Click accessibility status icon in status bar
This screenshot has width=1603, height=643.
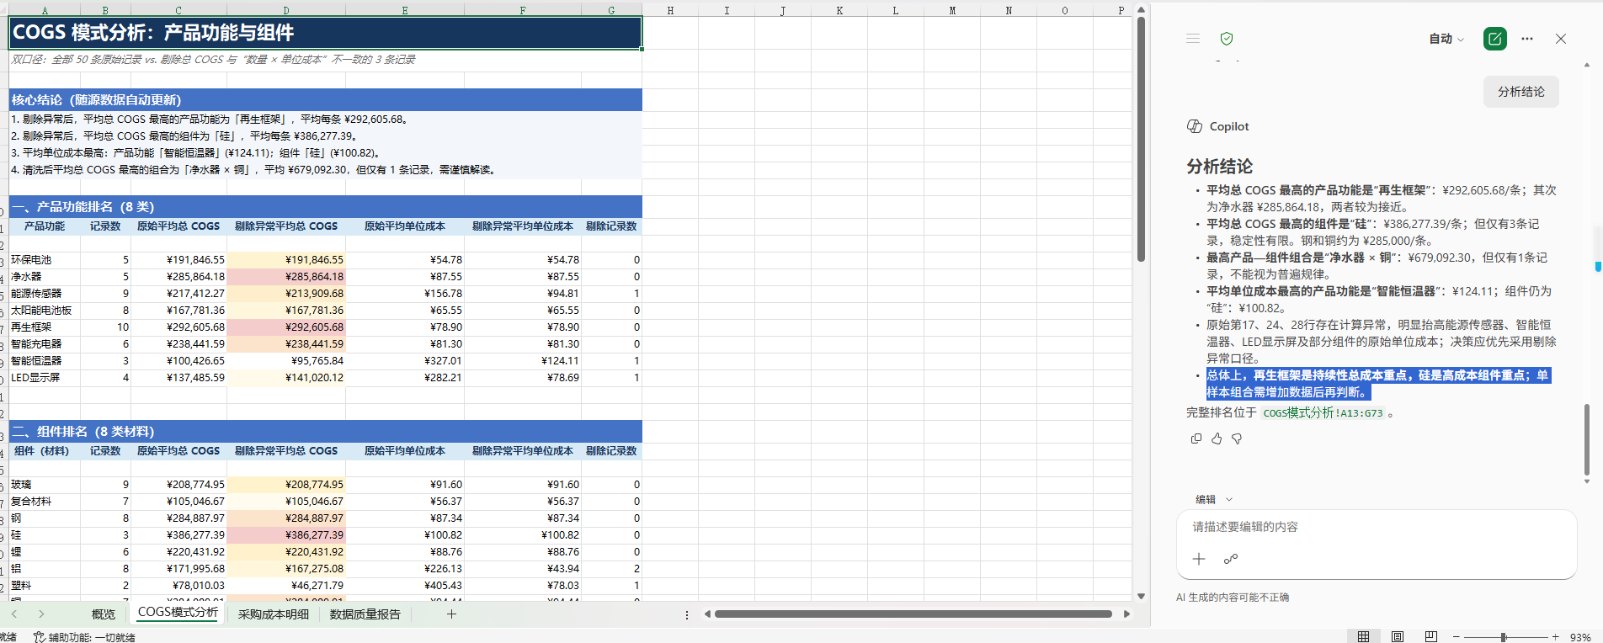pos(40,637)
